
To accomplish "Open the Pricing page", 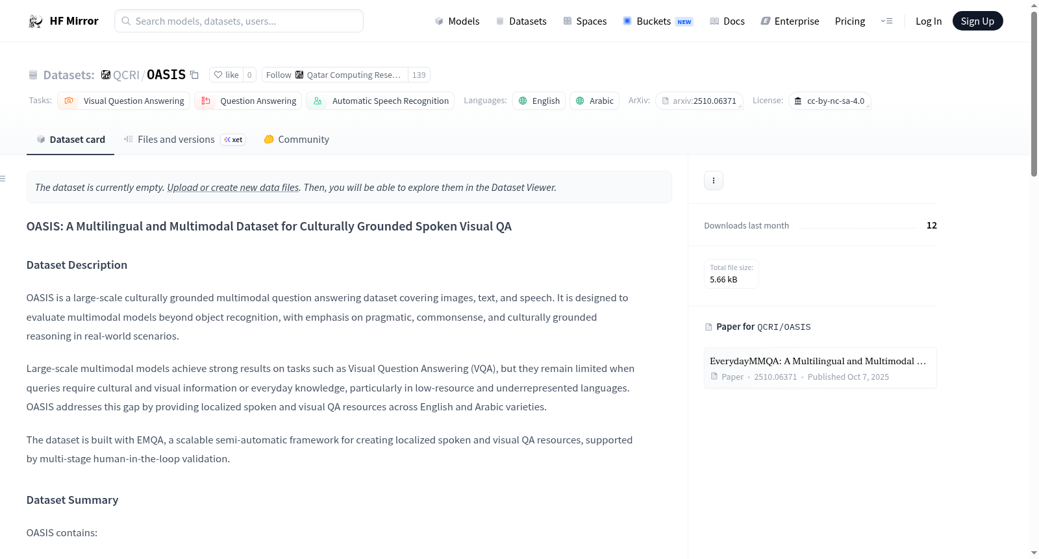I will pyautogui.click(x=850, y=21).
